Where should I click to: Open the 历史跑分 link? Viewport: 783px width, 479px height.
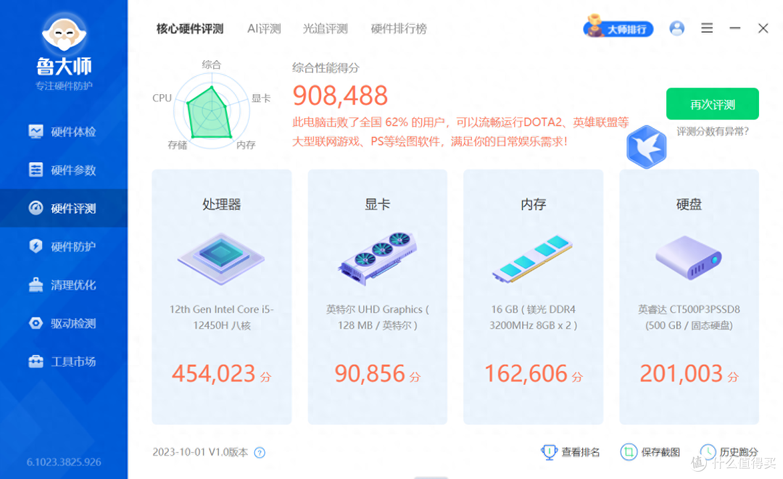[x=739, y=452]
